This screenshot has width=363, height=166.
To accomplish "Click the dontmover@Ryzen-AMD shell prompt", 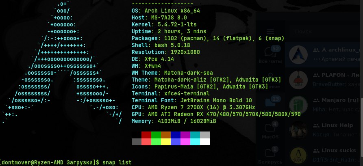I will [50, 162].
